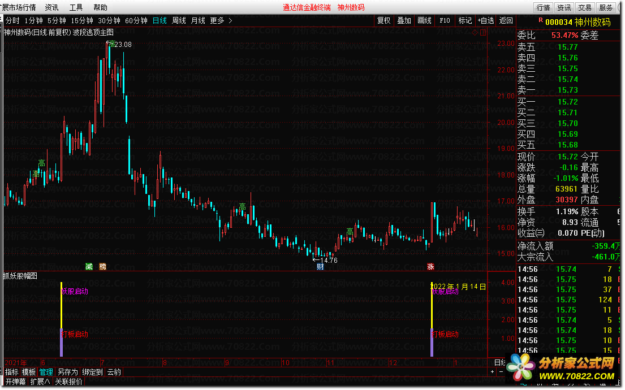Expand the 扩展∧ panel
Viewport: 625px width, 390px height.
point(40,382)
